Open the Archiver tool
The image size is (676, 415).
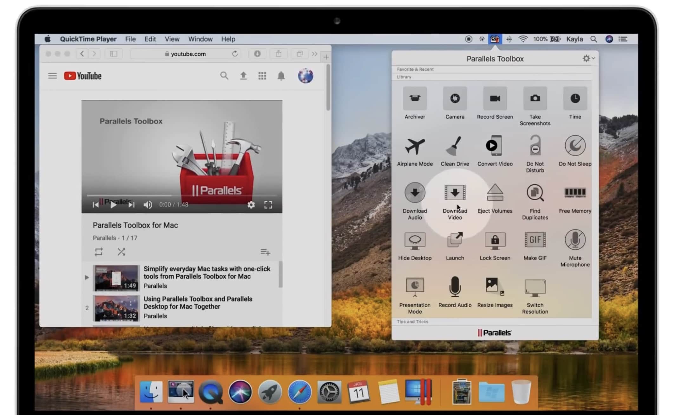pyautogui.click(x=415, y=99)
